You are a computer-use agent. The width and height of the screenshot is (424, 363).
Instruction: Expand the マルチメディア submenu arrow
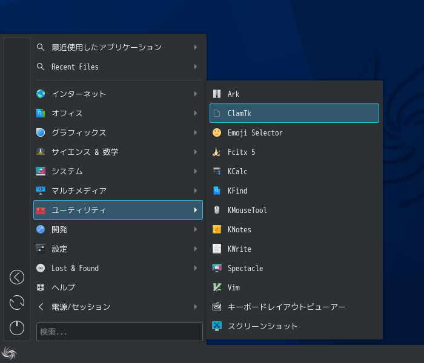pos(196,191)
